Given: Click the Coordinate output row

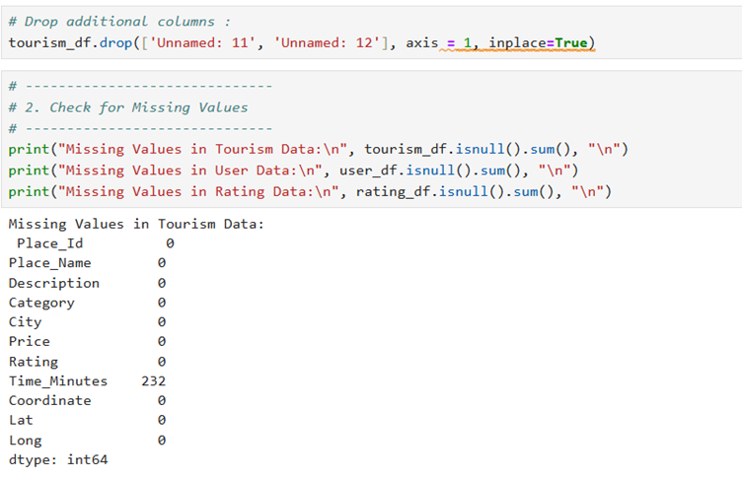Looking at the screenshot, I should pyautogui.click(x=49, y=400).
